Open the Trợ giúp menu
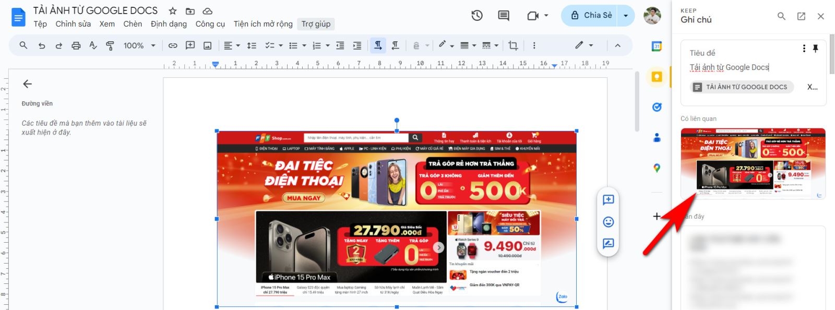The image size is (835, 310). click(x=316, y=24)
